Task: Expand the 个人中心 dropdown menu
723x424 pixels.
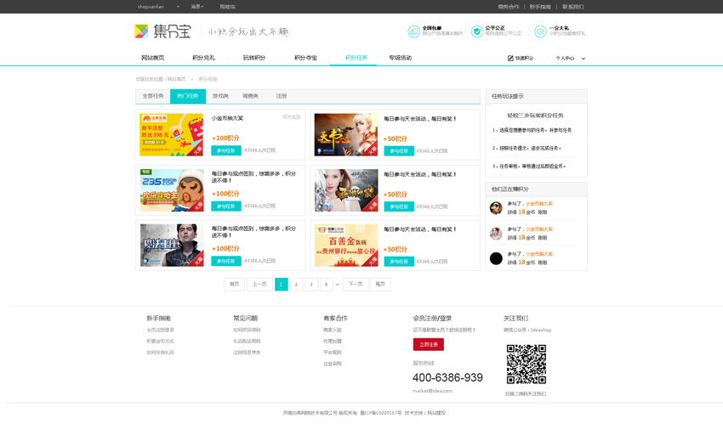Action: tap(583, 59)
